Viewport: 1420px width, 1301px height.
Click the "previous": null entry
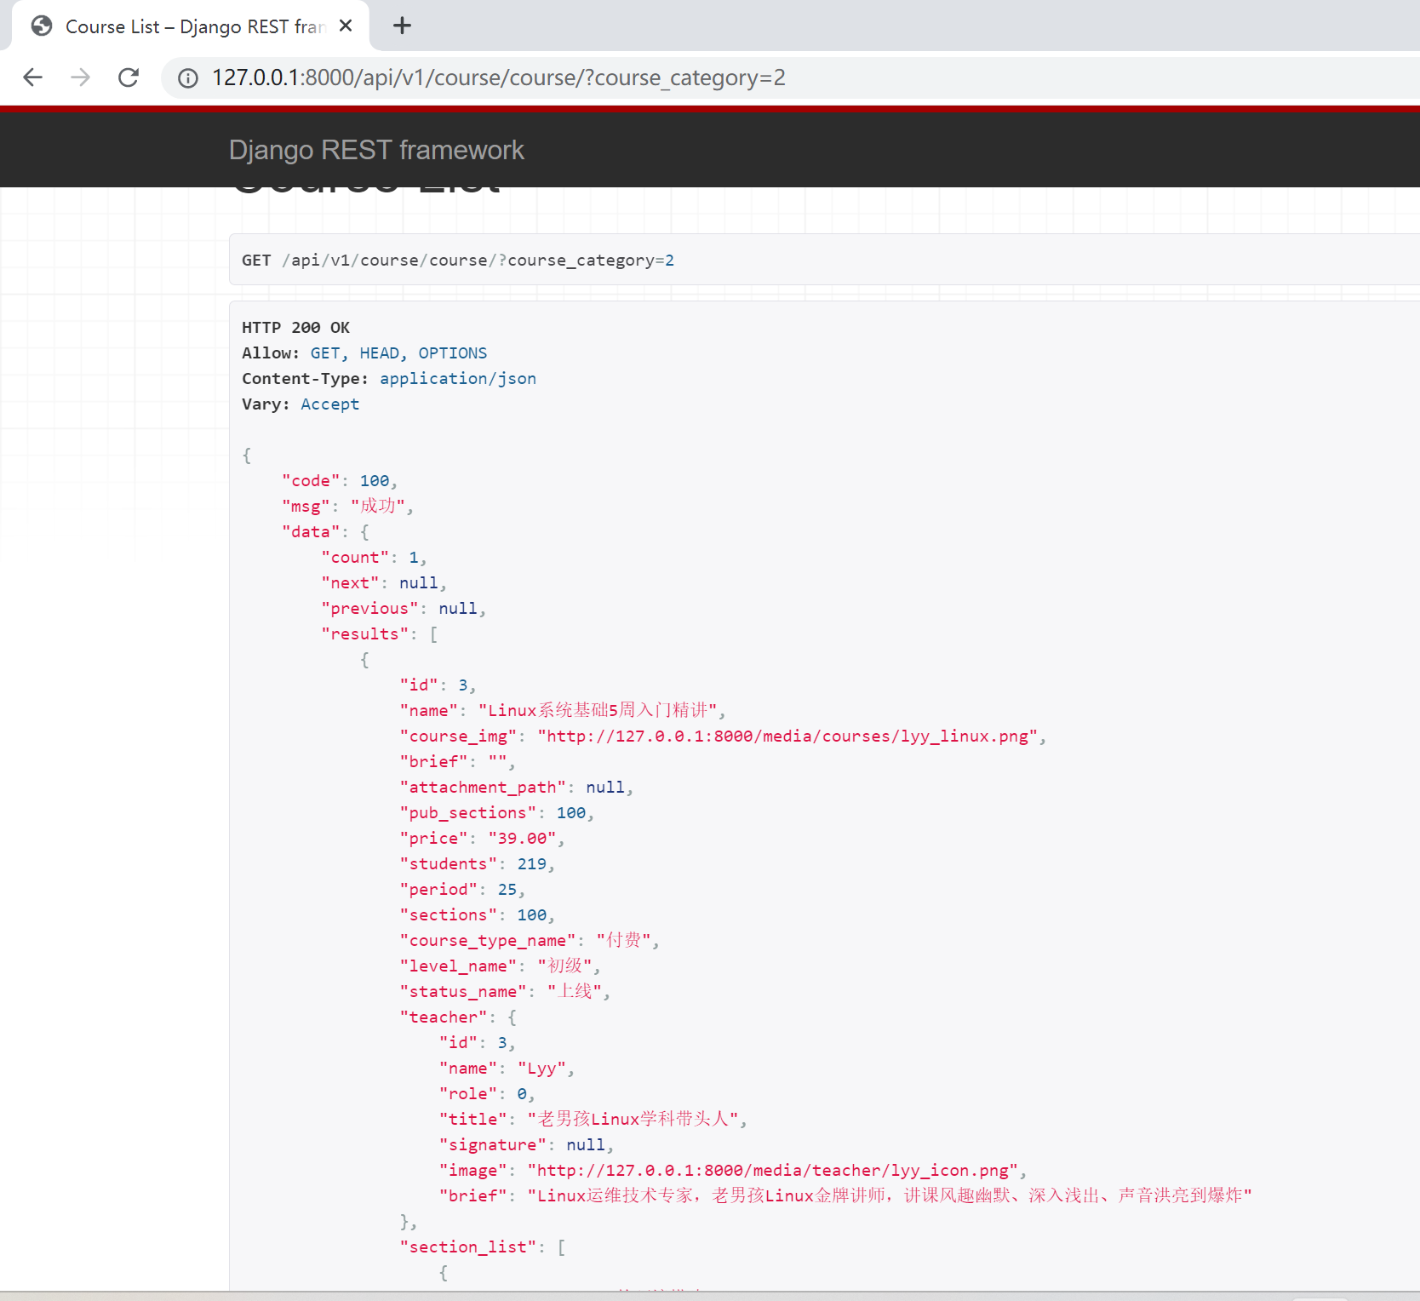click(x=404, y=608)
